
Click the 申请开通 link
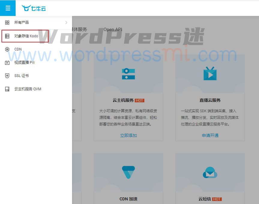(x=210, y=135)
